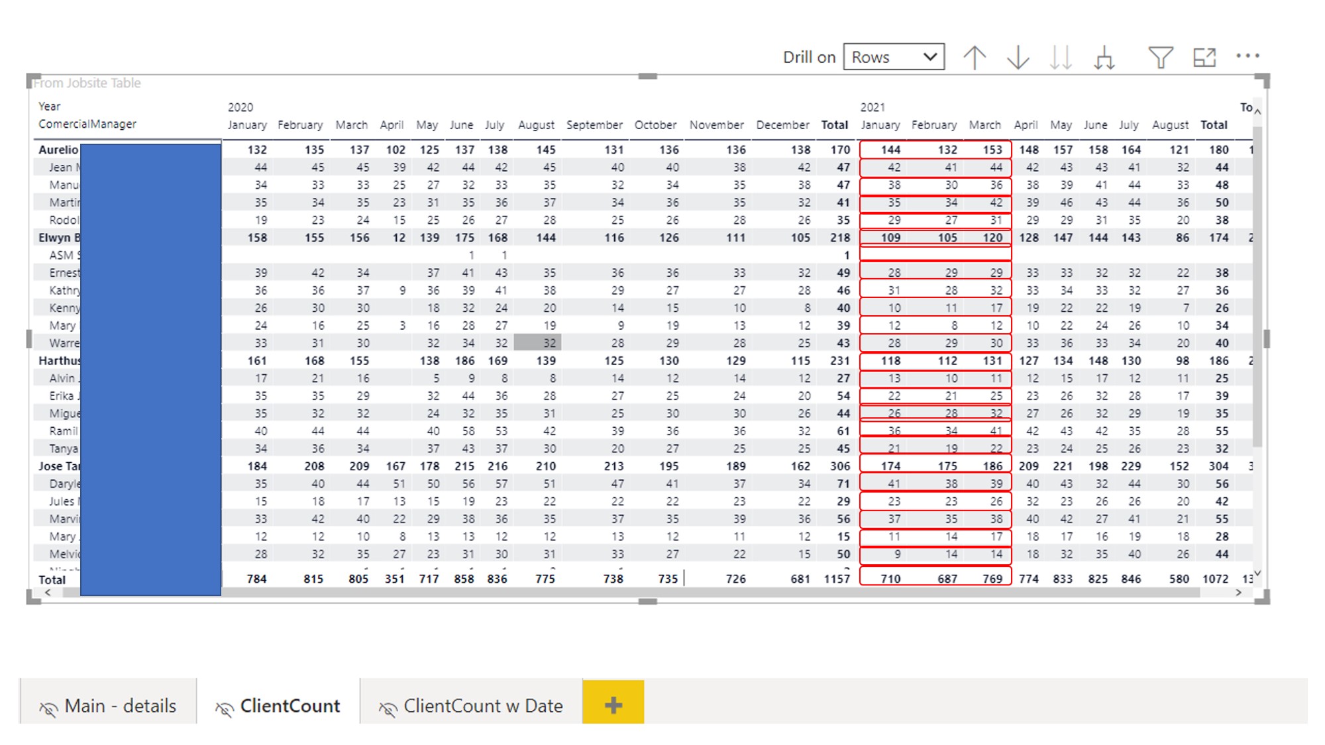The height and width of the screenshot is (745, 1325).
Task: Click the Total row label
Action: click(x=52, y=580)
